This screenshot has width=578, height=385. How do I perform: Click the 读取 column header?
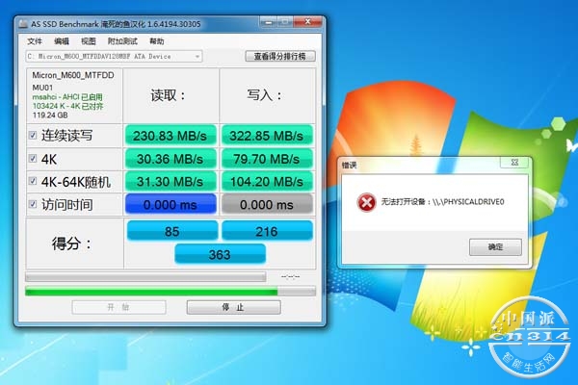tap(168, 95)
